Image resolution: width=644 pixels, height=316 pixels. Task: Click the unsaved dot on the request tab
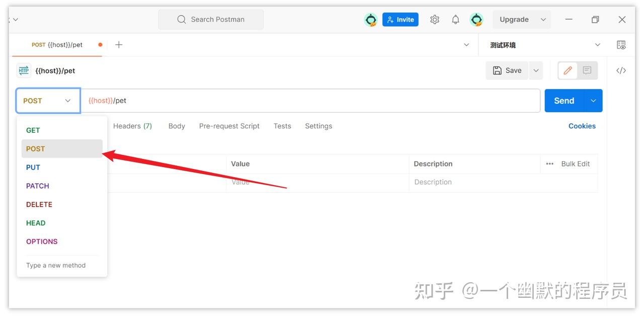pos(100,45)
